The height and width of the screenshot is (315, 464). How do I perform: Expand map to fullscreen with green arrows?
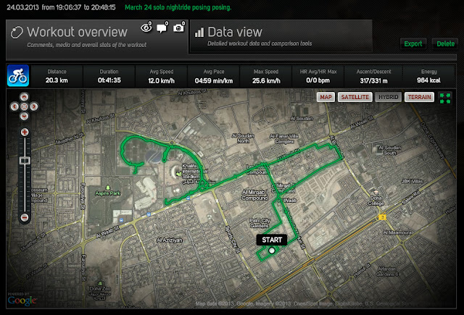(445, 98)
